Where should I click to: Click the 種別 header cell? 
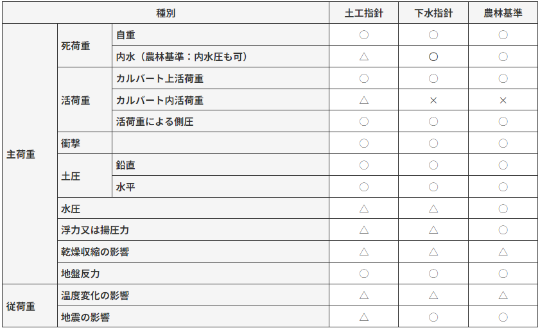166,13
